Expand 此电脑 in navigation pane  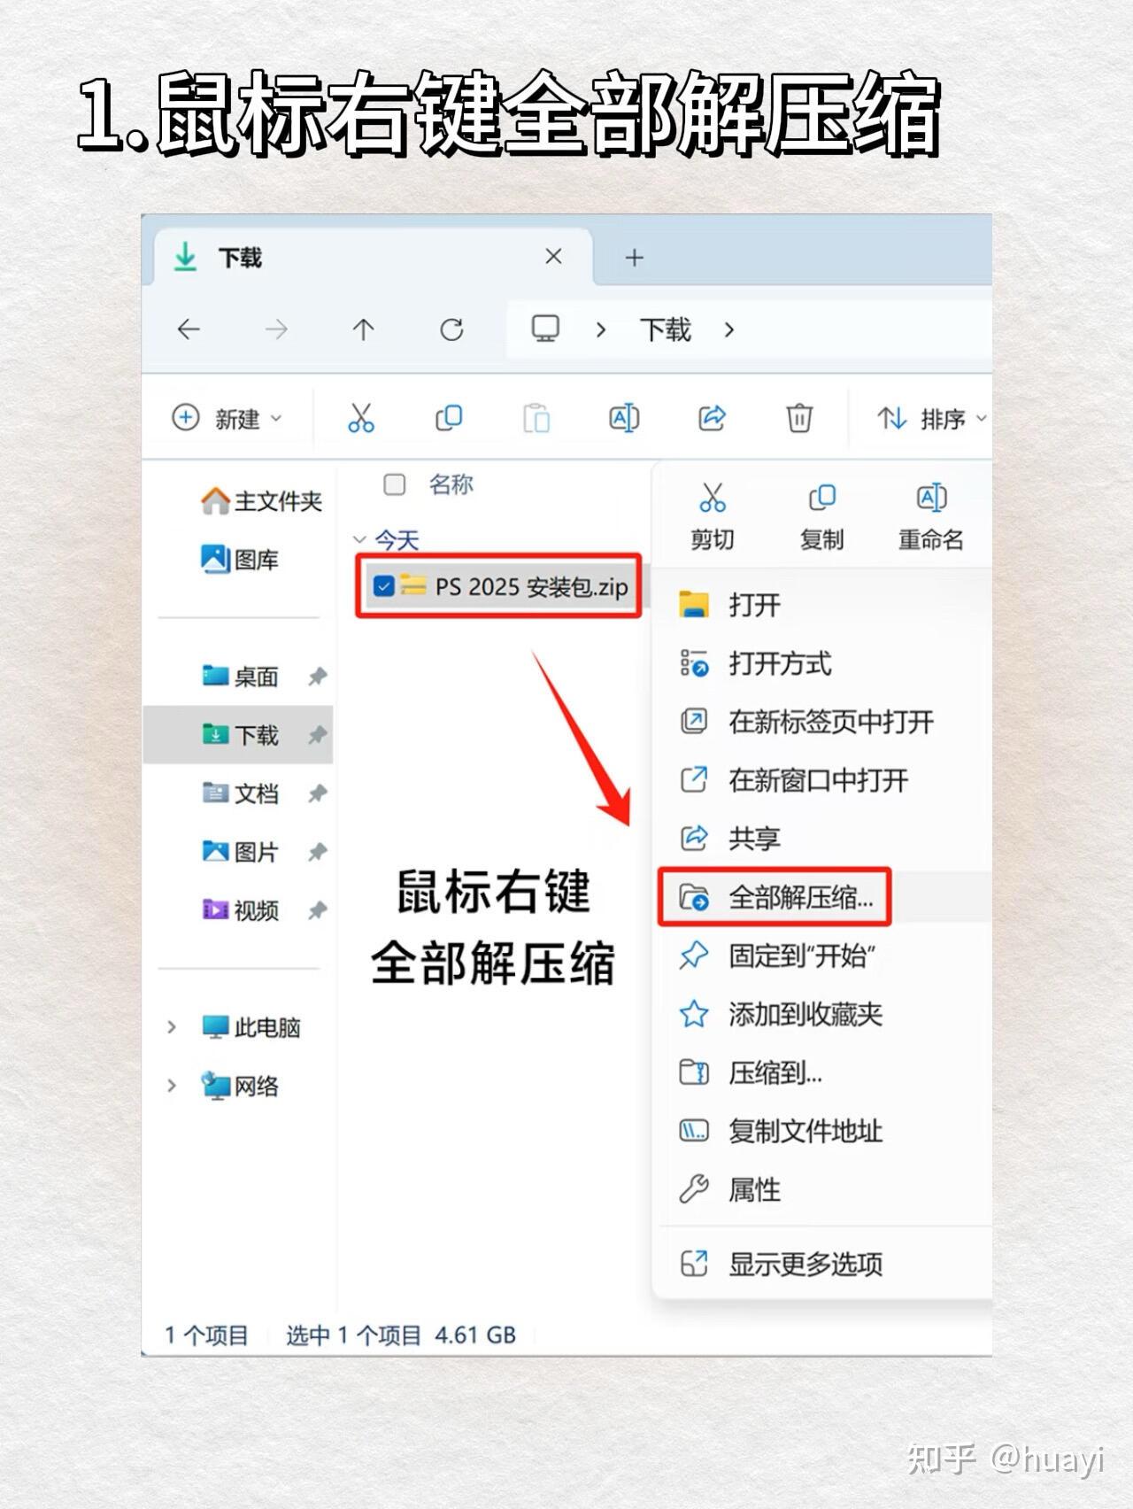[172, 1027]
